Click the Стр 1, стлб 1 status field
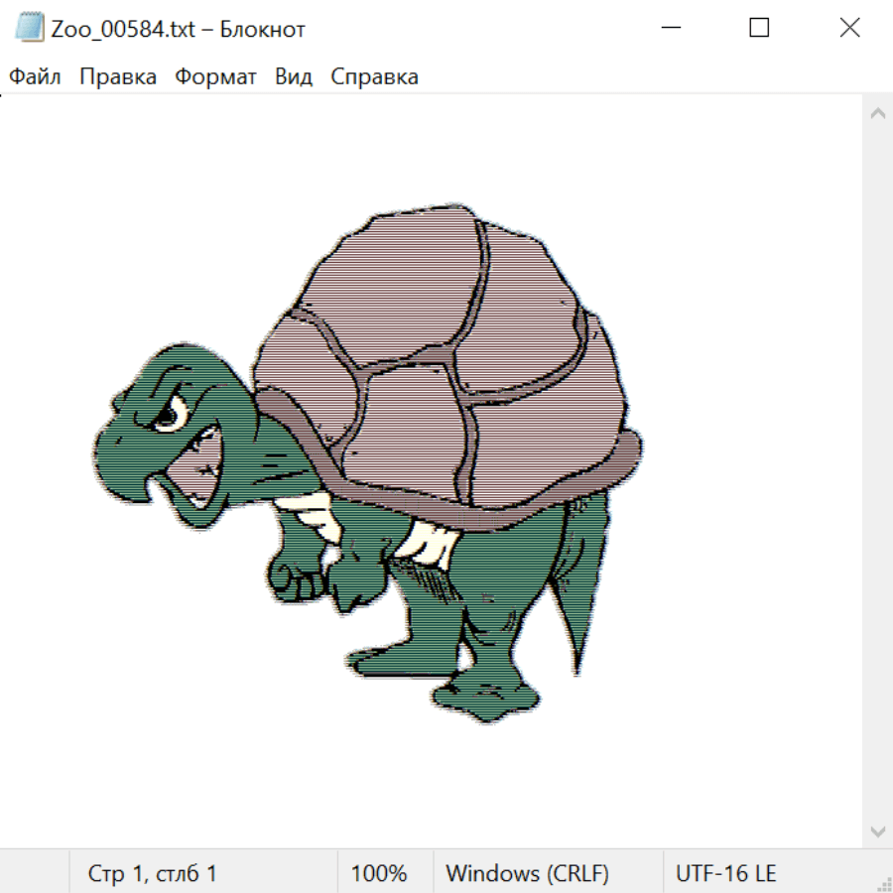This screenshot has height=893, width=893. coord(152,874)
